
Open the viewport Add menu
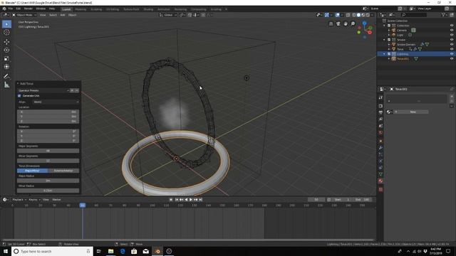coord(63,15)
